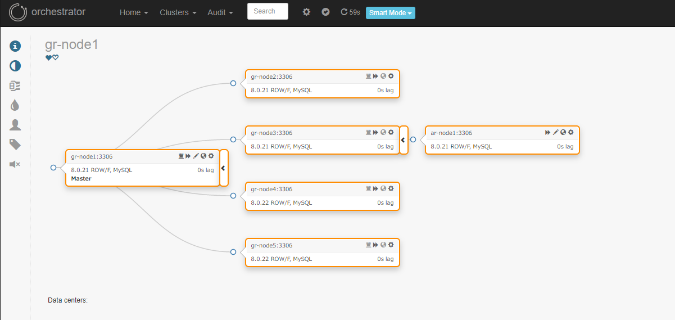Collapse gr-node3 replicas with its chevron
This screenshot has width=675, height=320.
404,139
